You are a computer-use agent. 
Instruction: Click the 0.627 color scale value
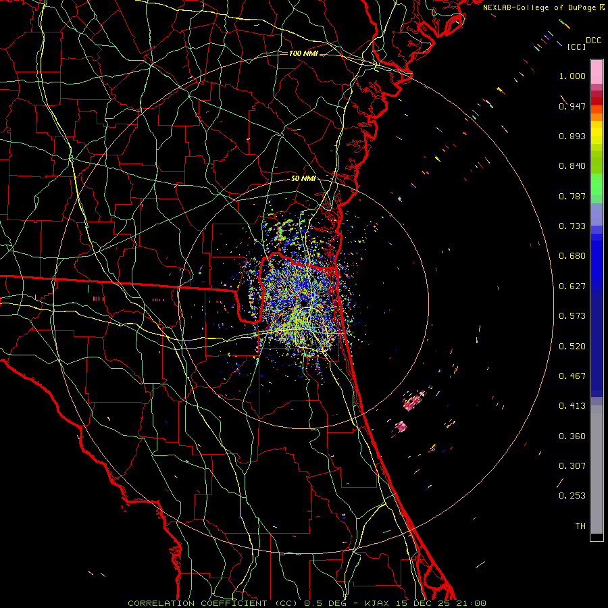click(572, 286)
